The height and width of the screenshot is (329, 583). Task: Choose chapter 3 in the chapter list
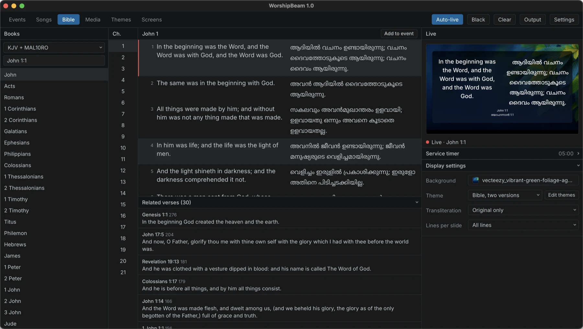(x=123, y=69)
